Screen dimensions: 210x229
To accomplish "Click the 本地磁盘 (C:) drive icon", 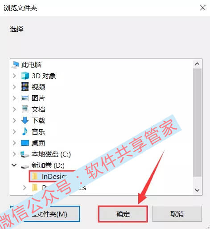I will click(25, 154).
